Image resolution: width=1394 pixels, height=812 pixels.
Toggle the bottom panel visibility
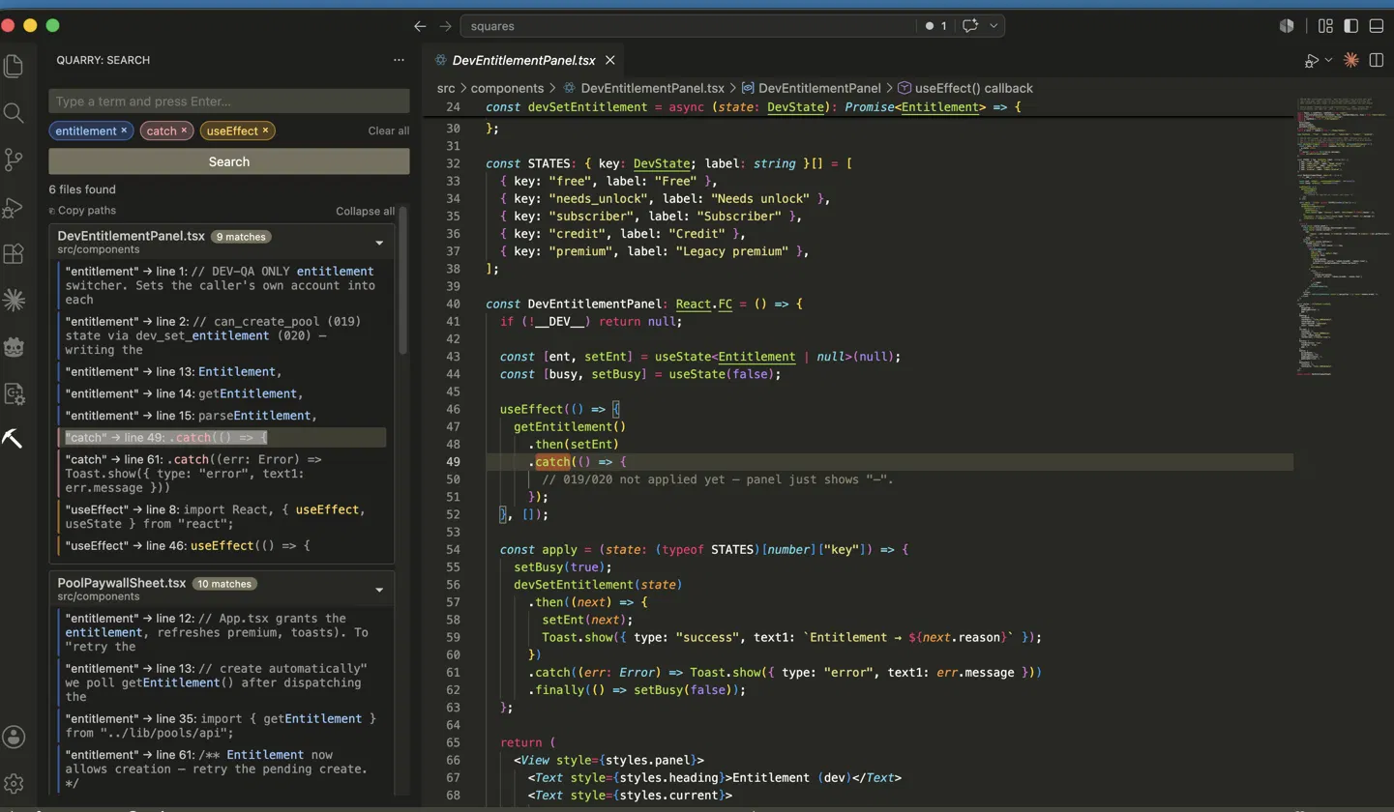[1375, 26]
